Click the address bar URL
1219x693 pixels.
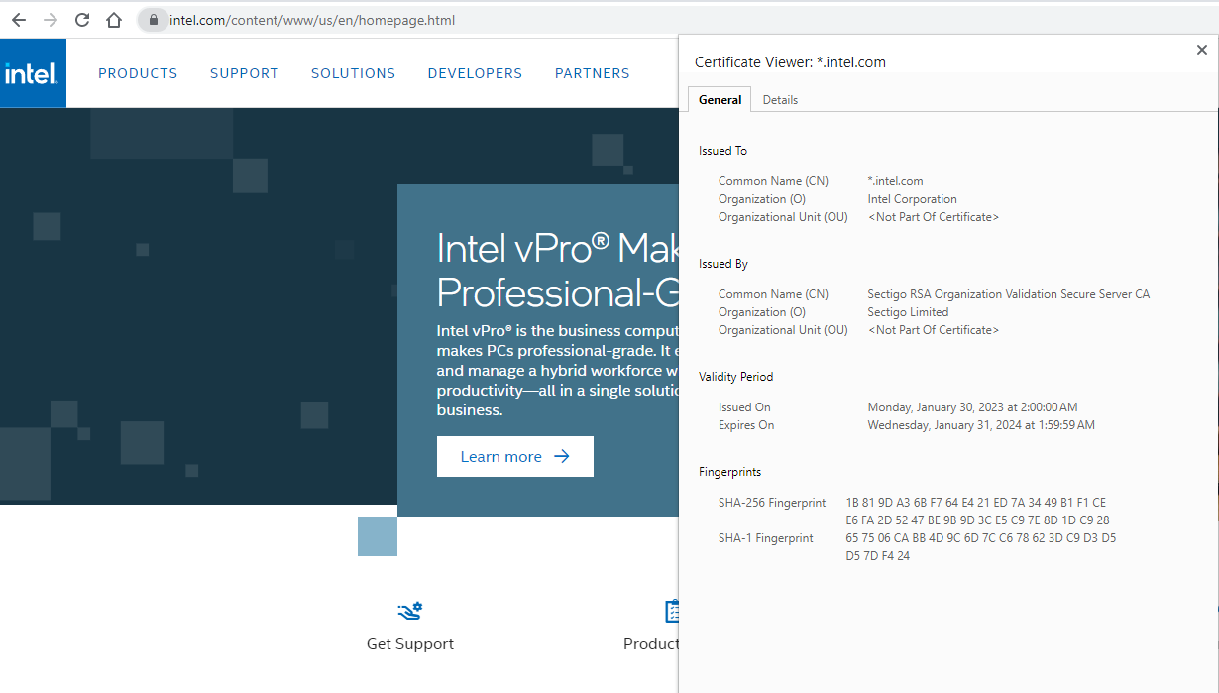(x=312, y=20)
